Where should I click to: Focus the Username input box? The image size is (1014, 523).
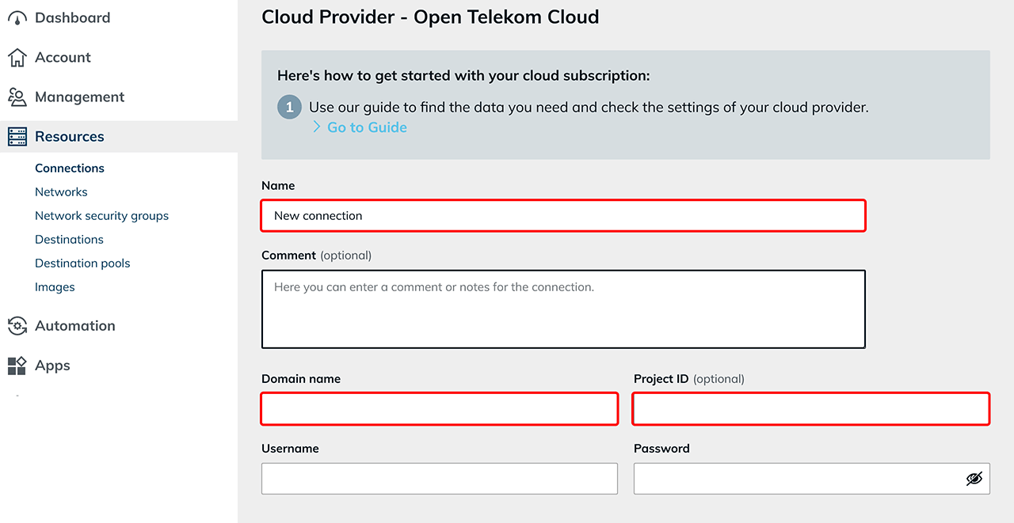pyautogui.click(x=439, y=479)
